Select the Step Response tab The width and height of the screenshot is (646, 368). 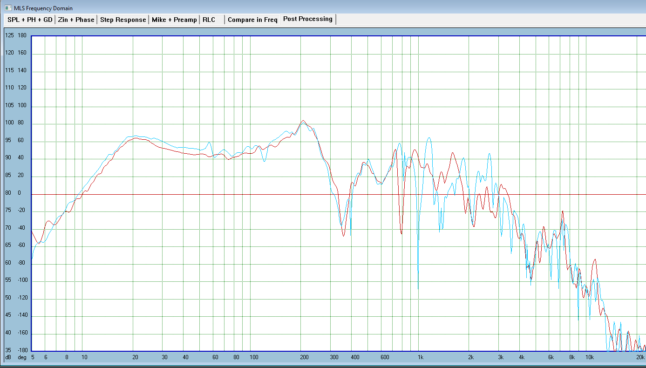pos(123,20)
